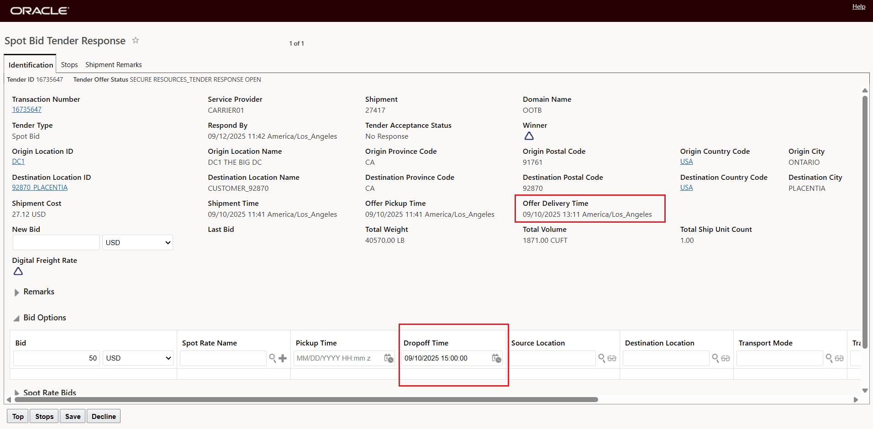
Task: Decline the spot bid tender
Action: (x=103, y=416)
